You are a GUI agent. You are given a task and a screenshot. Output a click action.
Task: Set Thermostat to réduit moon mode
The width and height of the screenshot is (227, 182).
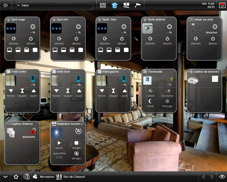tap(150, 103)
